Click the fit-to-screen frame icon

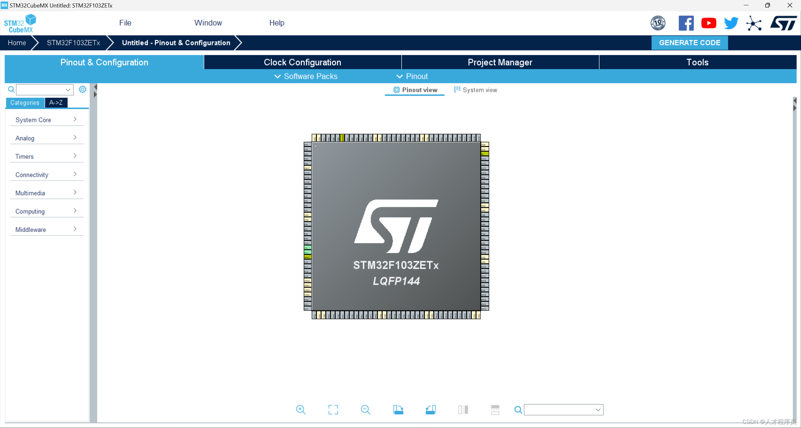pyautogui.click(x=333, y=410)
